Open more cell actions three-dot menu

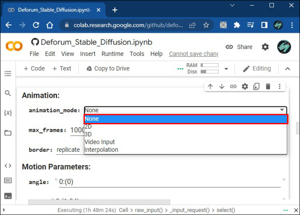point(280,87)
